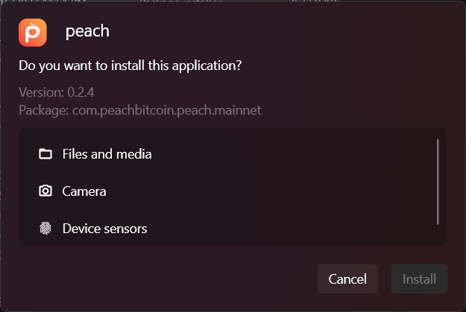Click the permissions list scrollbar thumb
466x312 pixels.
pyautogui.click(x=438, y=182)
